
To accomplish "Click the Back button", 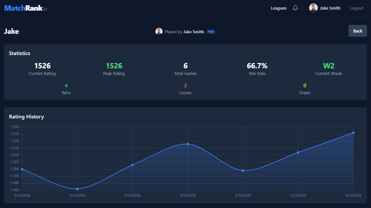I will pos(357,31).
